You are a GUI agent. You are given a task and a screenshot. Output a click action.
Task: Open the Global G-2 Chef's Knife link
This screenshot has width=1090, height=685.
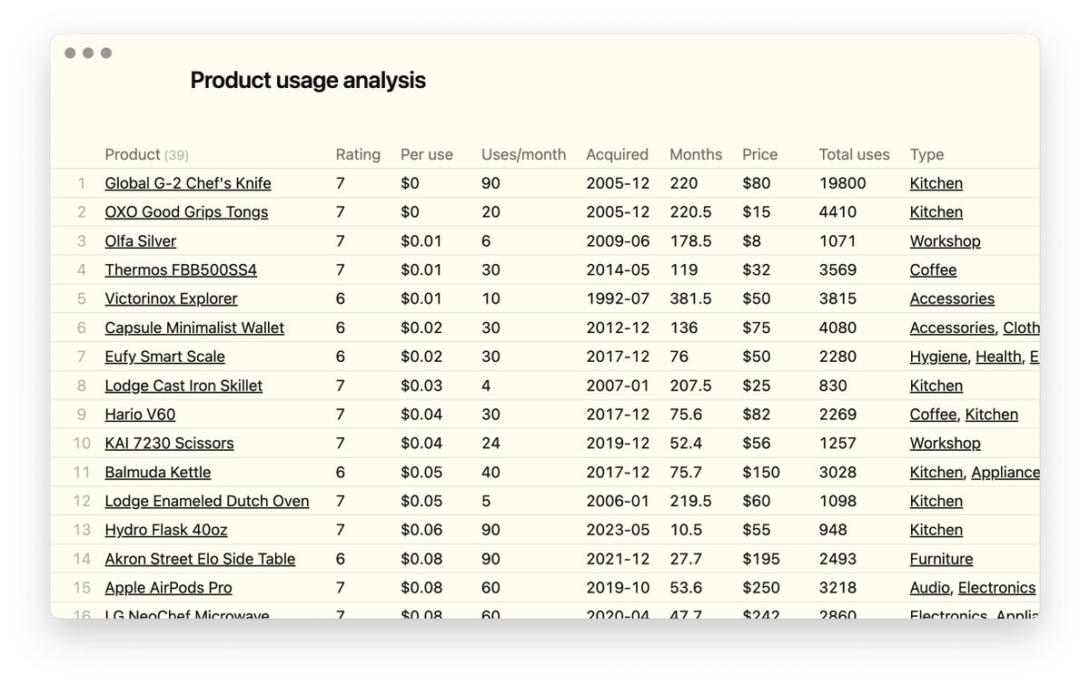tap(188, 183)
